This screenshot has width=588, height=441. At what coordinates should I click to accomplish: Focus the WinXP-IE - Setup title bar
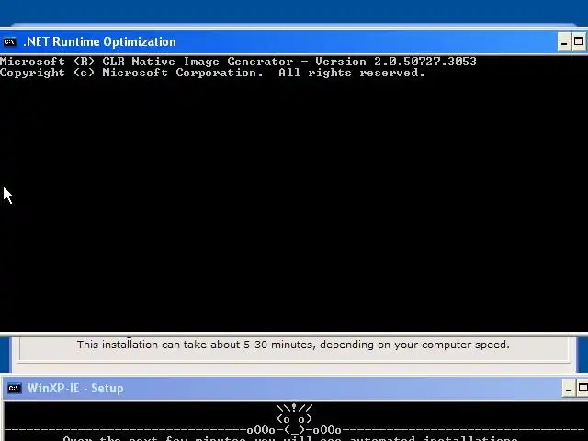294,388
